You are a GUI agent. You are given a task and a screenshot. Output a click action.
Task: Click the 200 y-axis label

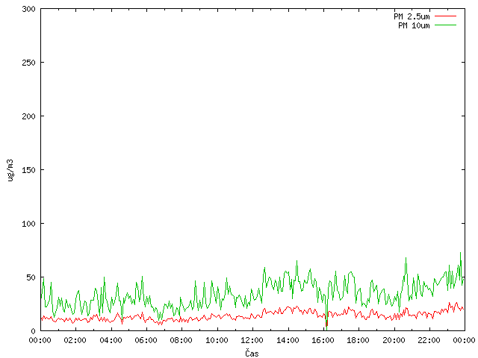(28, 116)
